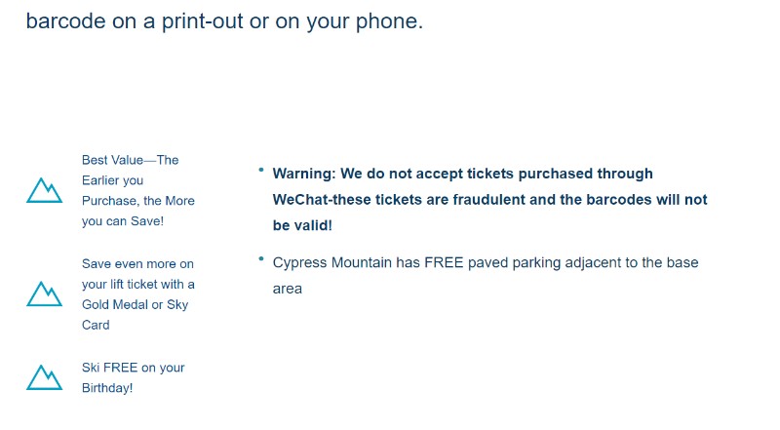Click the word 'FREE' in parking sentence

444,262
